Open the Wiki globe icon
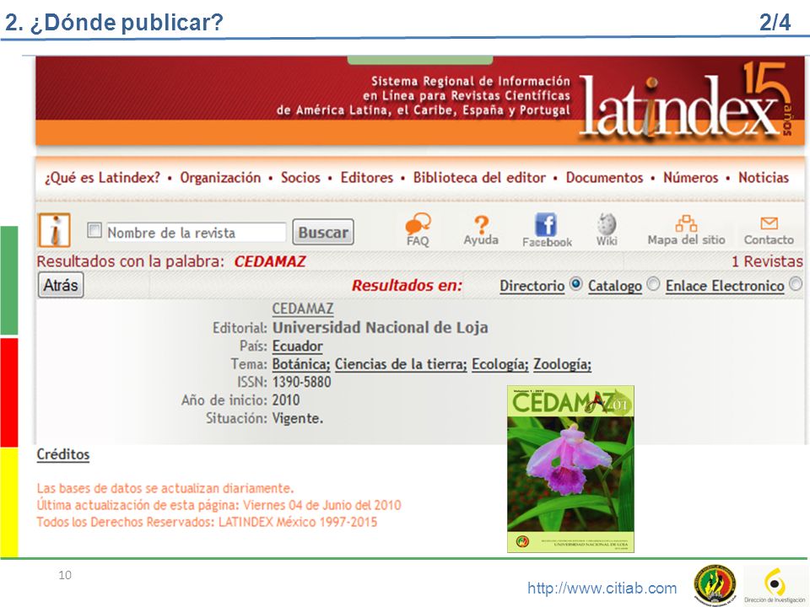The height and width of the screenshot is (607, 810). 607,224
